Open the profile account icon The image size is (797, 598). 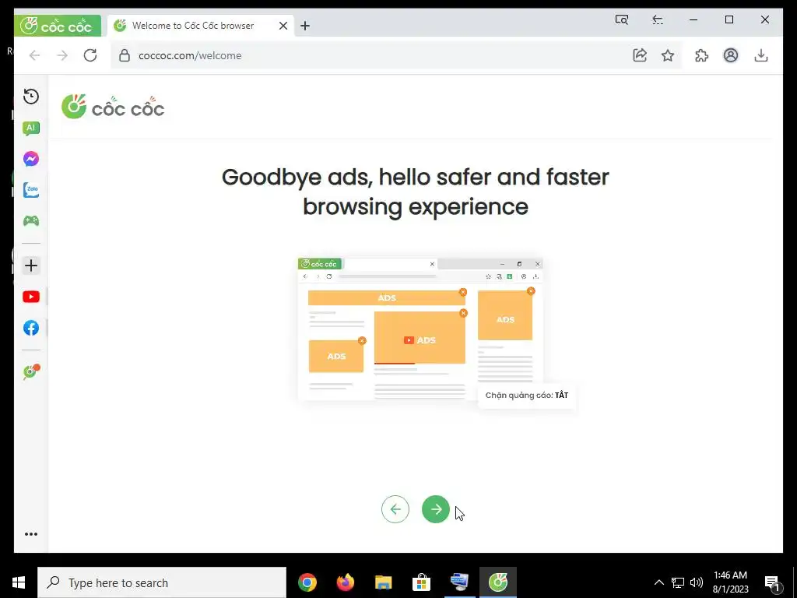point(731,55)
